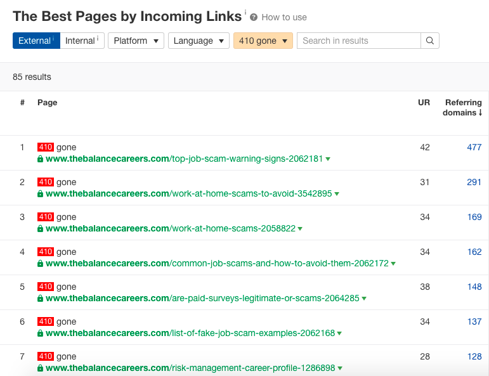
Task: Click the UR value 31
Action: click(425, 183)
